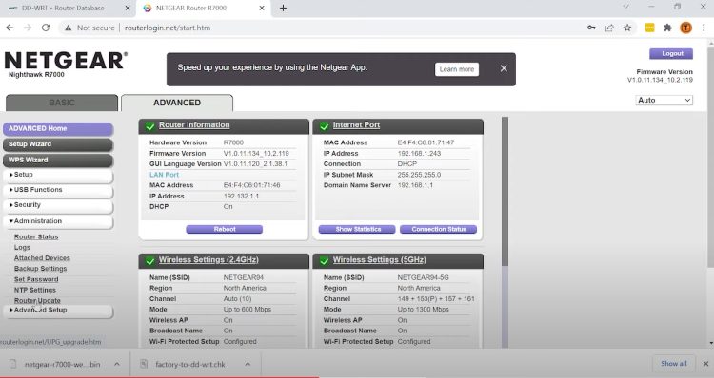The image size is (714, 378).
Task: Click the Not secure warning icon
Action: [69, 28]
